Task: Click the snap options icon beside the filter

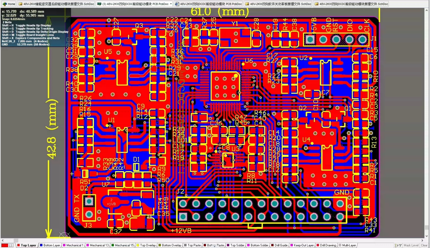Action: tap(396, 245)
